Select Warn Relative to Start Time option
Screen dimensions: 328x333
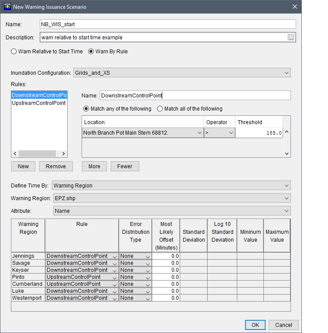(x=14, y=52)
